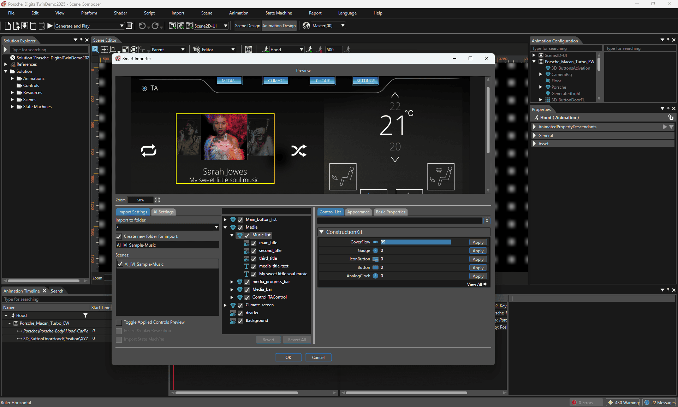
Task: Open the Shader menu
Action: (120, 13)
